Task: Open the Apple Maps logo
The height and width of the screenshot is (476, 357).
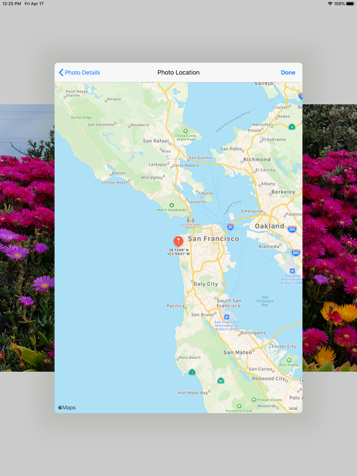Action: 67,407
